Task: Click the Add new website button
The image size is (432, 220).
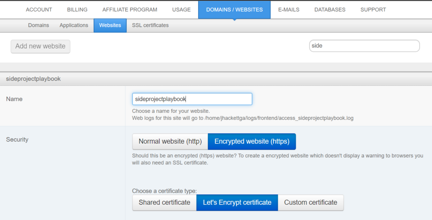Action: (x=40, y=46)
